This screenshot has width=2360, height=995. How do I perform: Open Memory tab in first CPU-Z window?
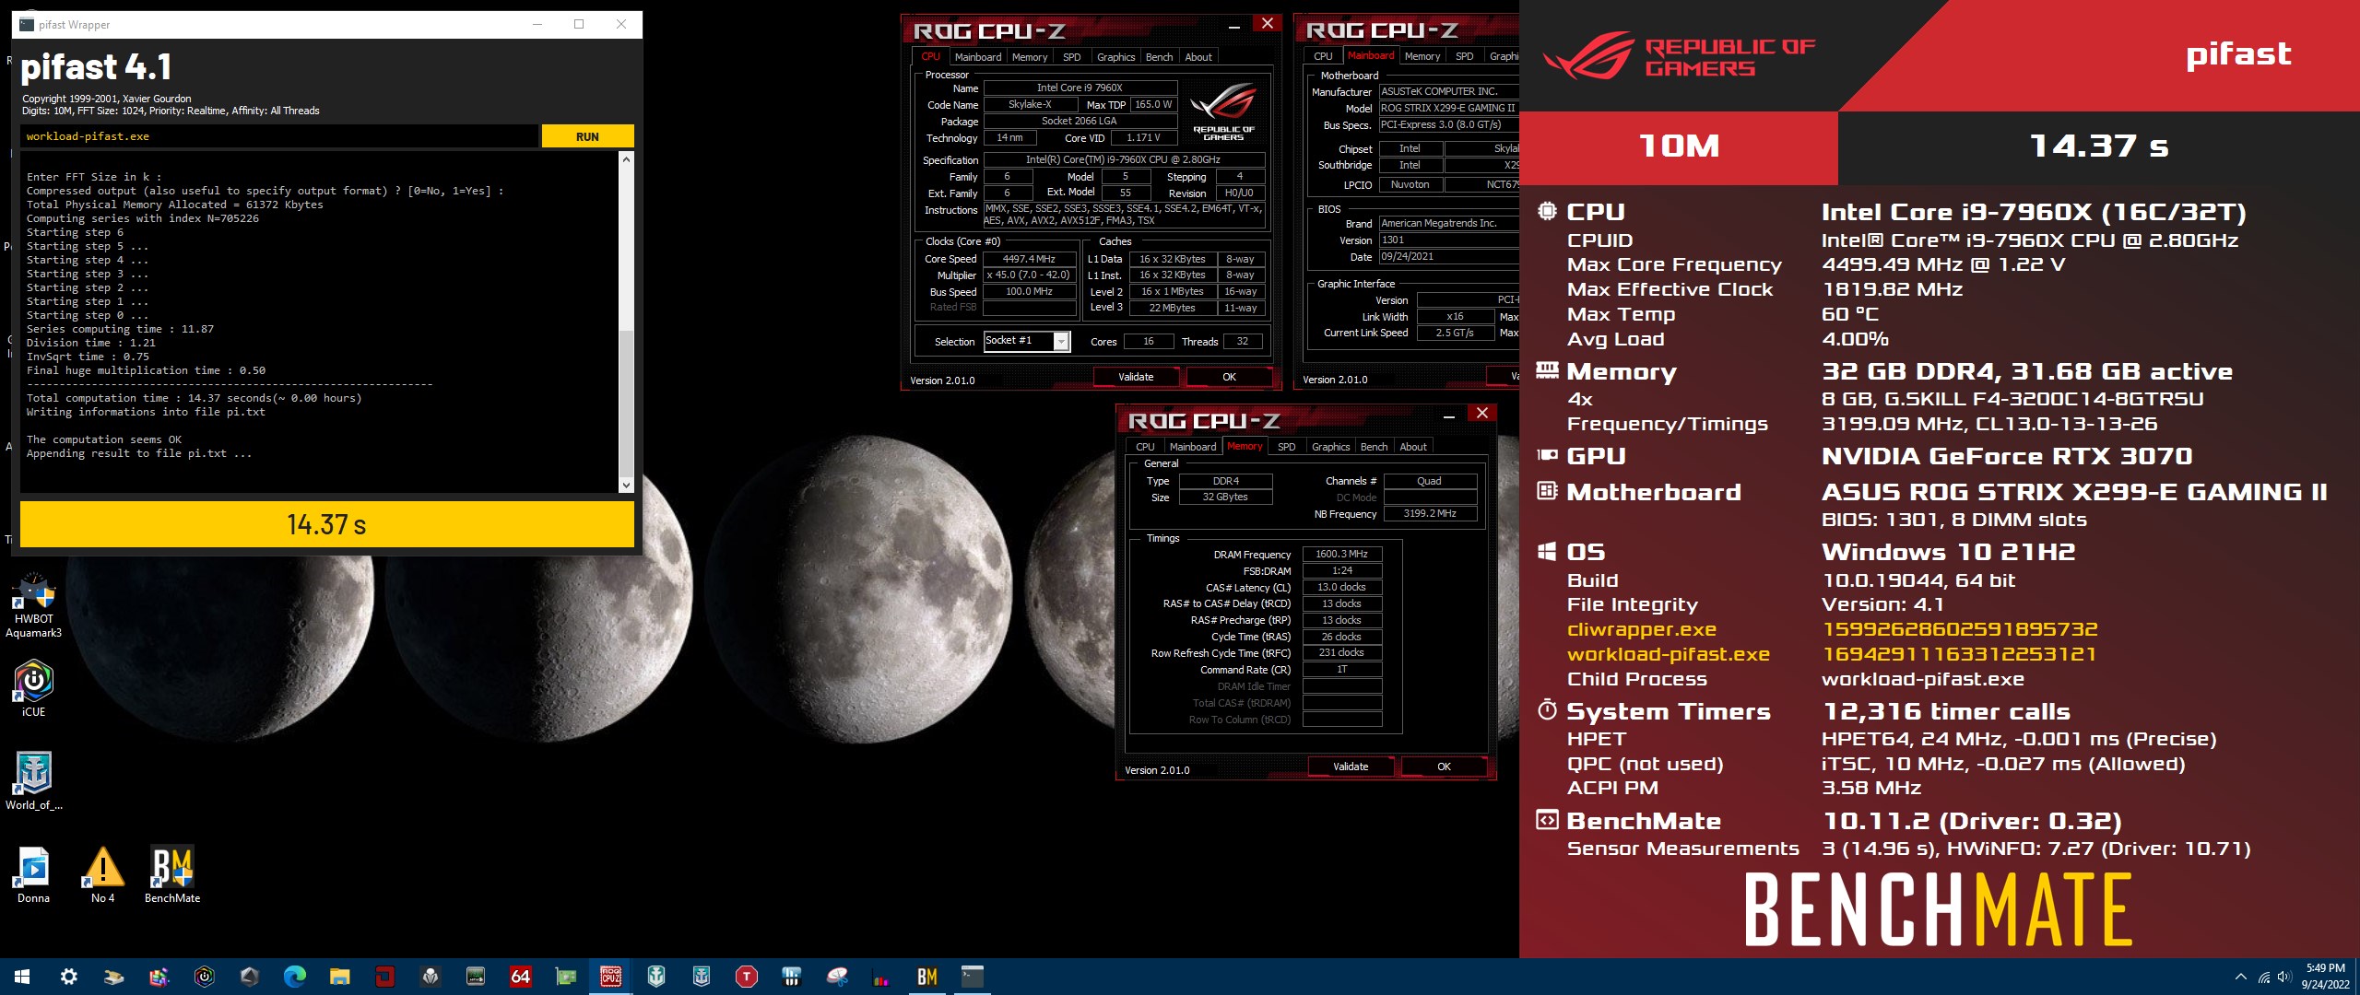(1030, 57)
